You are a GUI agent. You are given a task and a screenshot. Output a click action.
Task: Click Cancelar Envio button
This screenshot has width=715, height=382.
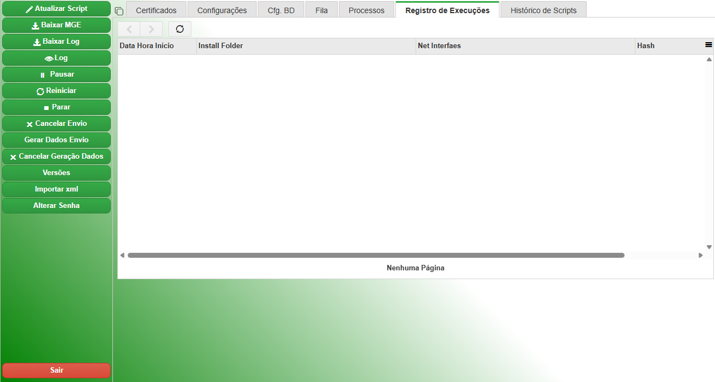(x=56, y=124)
